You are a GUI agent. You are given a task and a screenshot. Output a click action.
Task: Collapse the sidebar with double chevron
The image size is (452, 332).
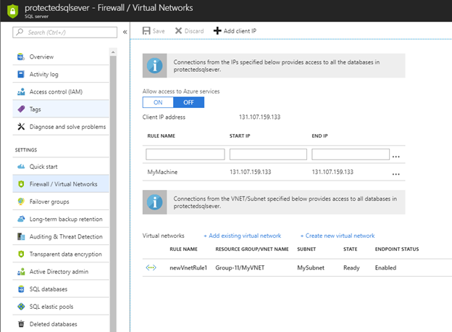(125, 32)
